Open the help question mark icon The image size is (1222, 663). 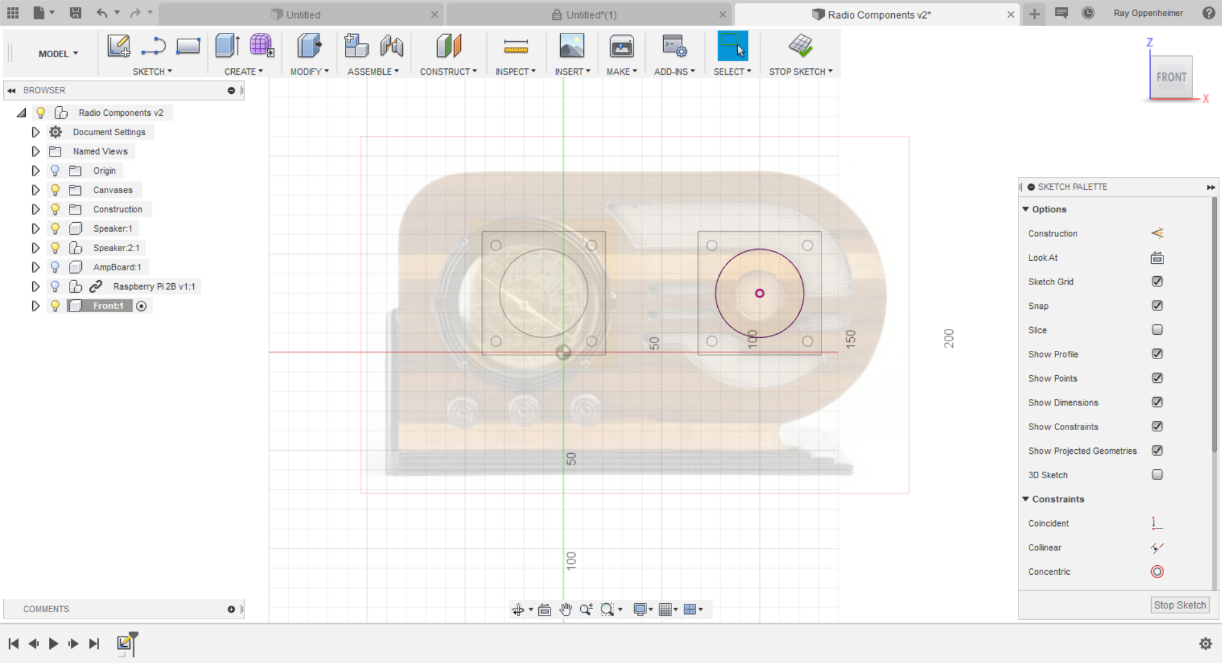tap(1208, 13)
